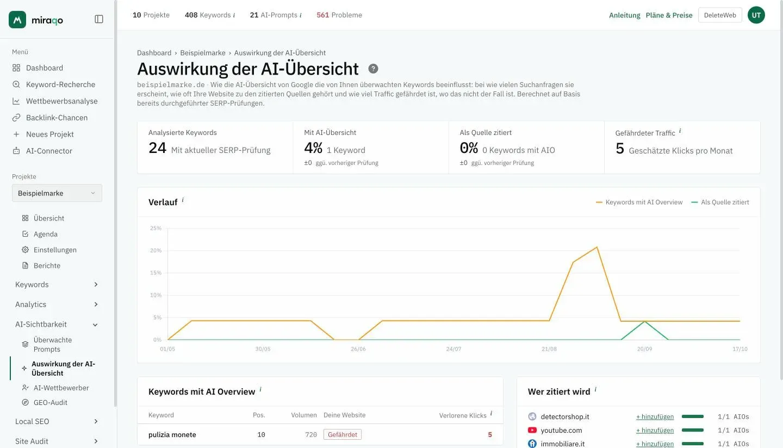Click the Übersicht grid icon
The height and width of the screenshot is (448, 783).
tap(25, 218)
